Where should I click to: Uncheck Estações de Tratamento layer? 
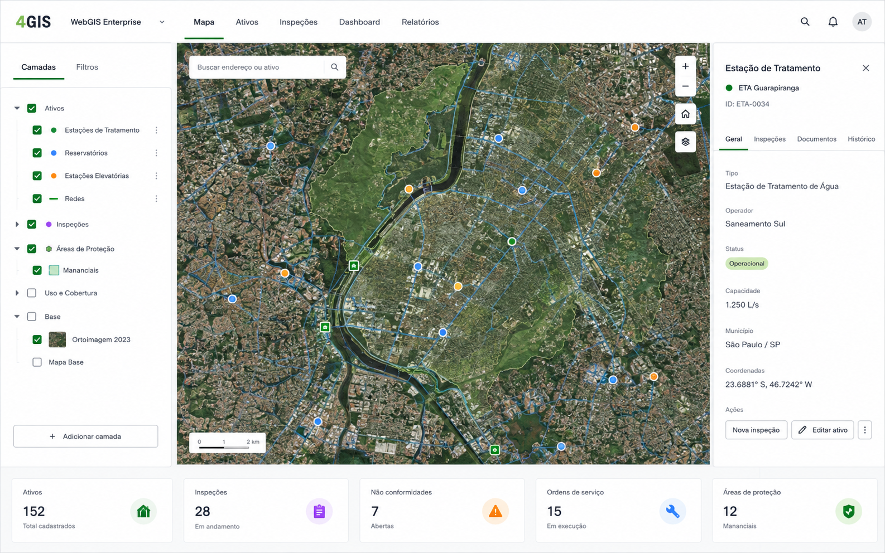(37, 130)
